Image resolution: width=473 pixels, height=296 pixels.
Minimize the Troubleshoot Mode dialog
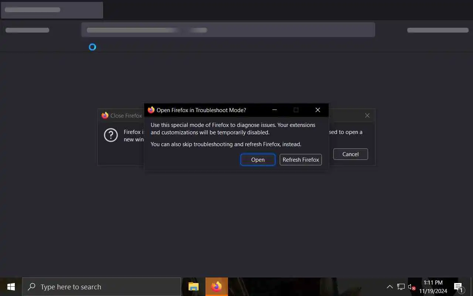[x=275, y=110]
